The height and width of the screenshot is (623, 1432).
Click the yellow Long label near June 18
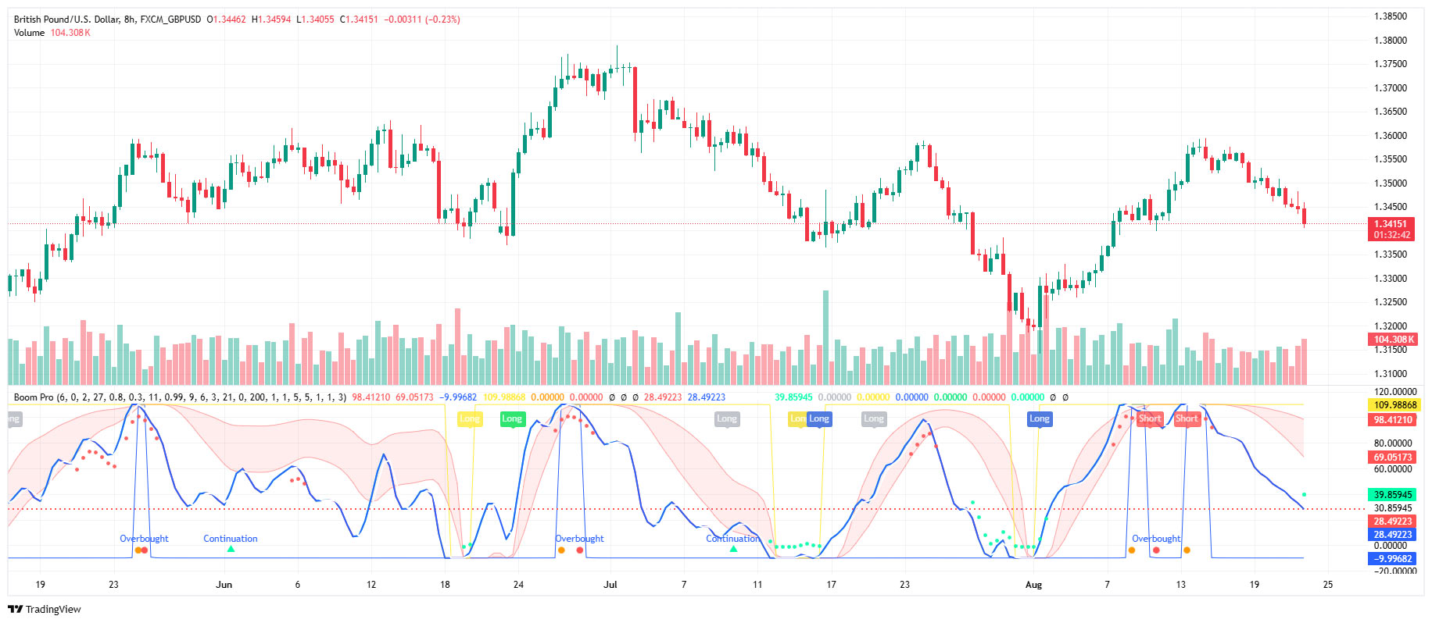pos(469,419)
